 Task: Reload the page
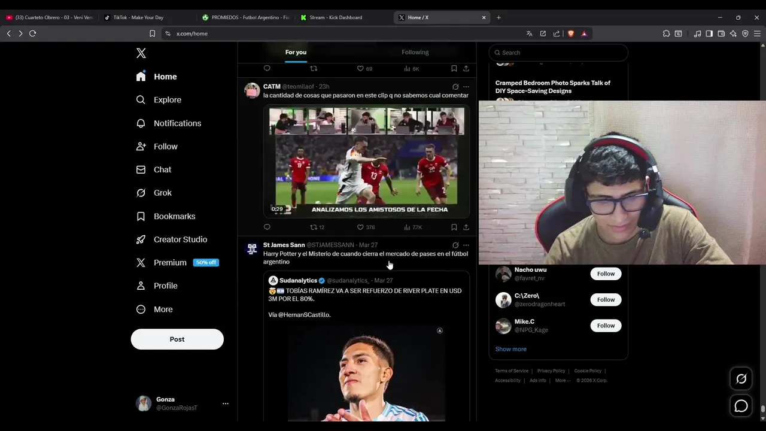(x=33, y=34)
